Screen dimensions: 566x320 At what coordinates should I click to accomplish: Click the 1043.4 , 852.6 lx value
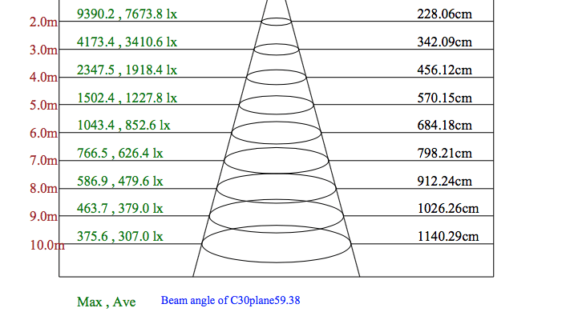point(123,125)
